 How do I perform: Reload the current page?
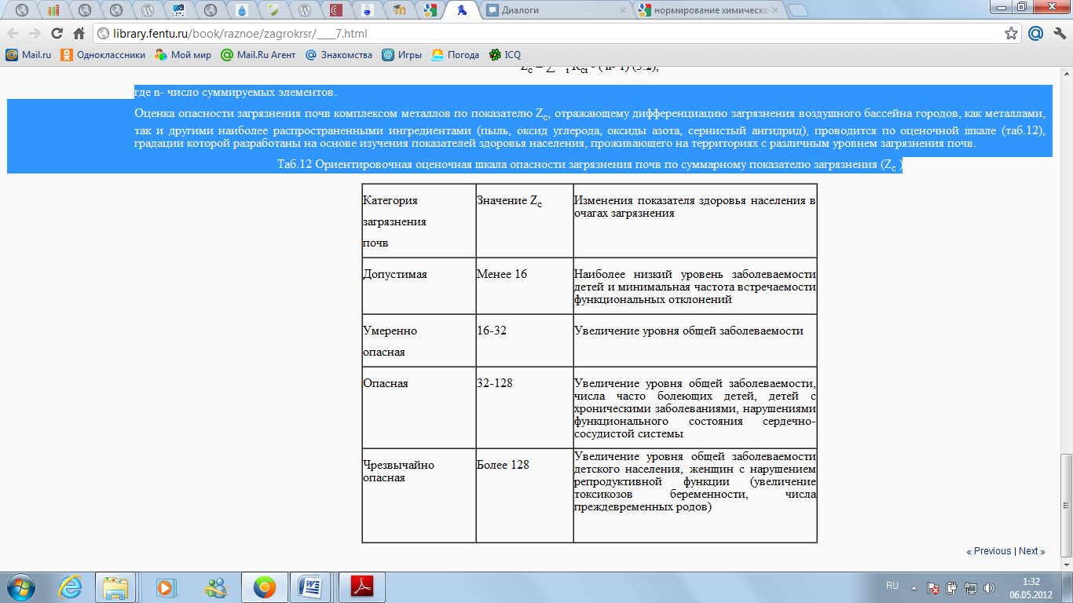57,34
